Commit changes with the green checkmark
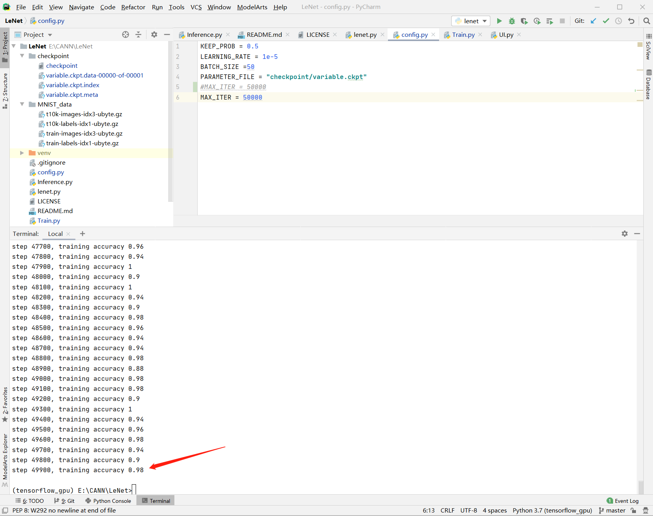Viewport: 653px width, 516px height. click(x=606, y=21)
